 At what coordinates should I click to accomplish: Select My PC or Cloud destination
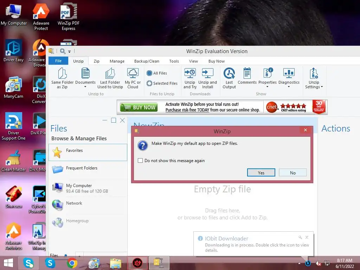133,78
